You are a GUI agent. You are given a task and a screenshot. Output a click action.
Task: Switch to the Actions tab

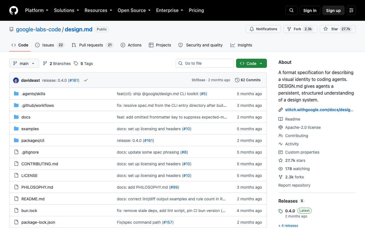pyautogui.click(x=131, y=45)
